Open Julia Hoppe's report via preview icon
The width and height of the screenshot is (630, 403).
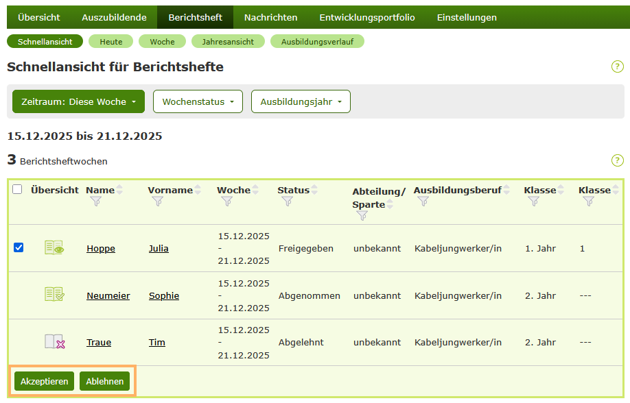54,248
